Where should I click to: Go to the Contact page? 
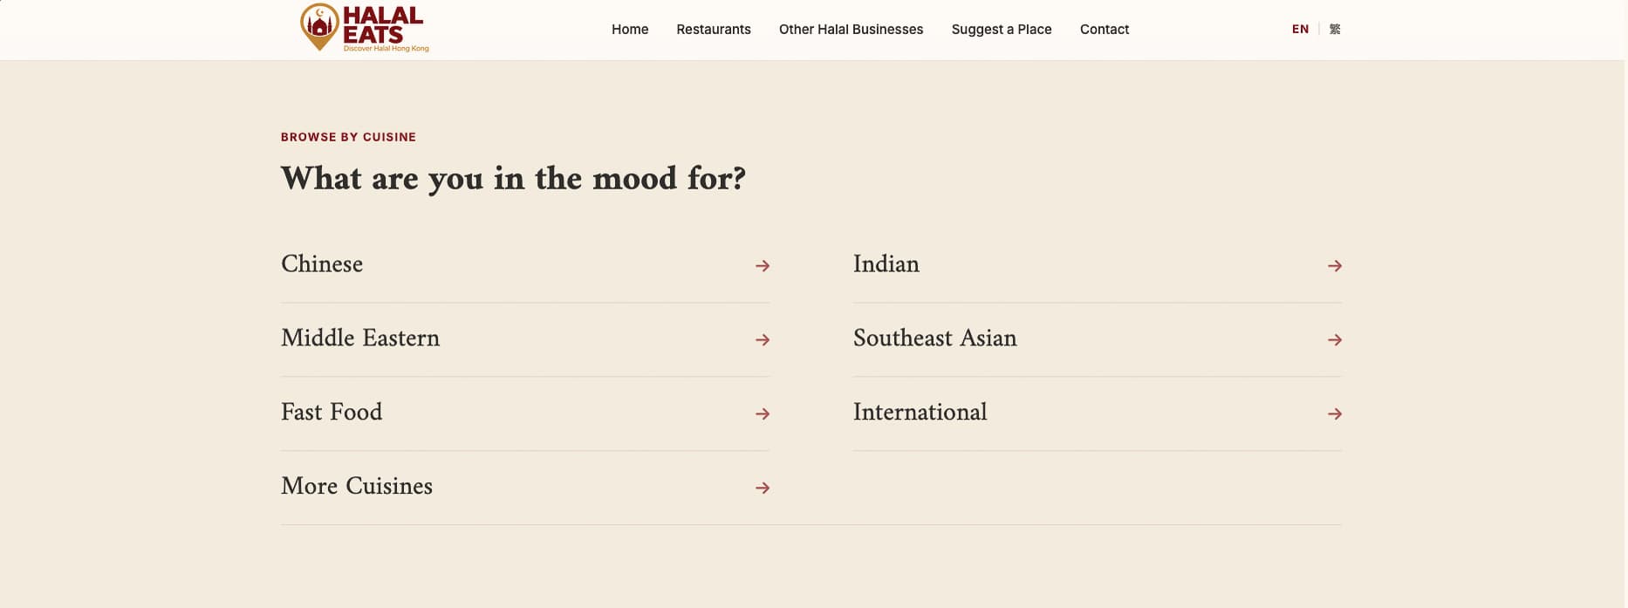1105,30
